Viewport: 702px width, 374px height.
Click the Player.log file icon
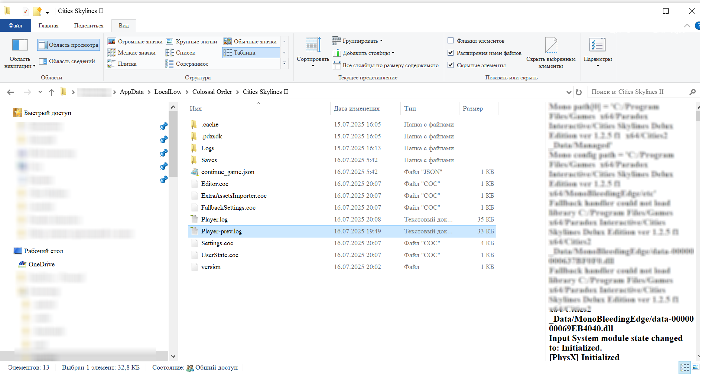pyautogui.click(x=194, y=219)
